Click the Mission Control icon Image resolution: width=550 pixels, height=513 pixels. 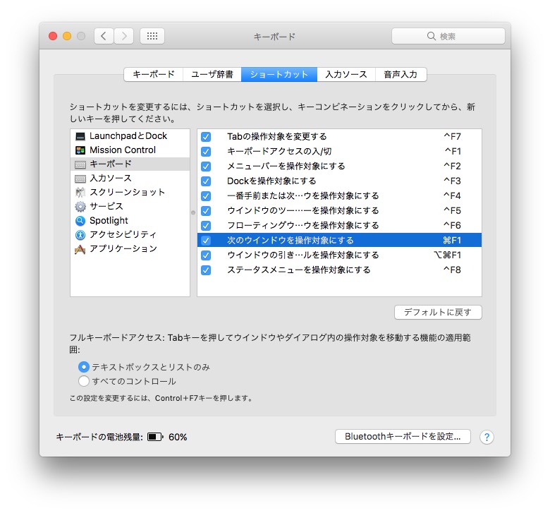coord(80,150)
